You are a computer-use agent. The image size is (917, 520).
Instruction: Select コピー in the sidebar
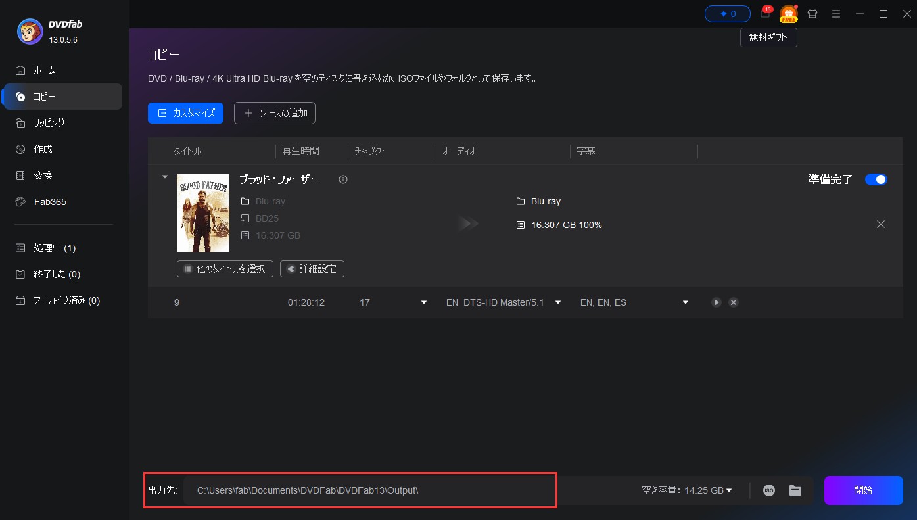point(62,97)
